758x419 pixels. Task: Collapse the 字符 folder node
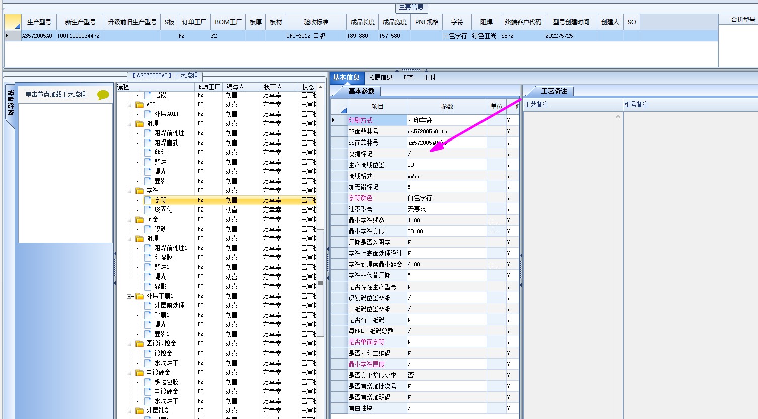click(129, 191)
